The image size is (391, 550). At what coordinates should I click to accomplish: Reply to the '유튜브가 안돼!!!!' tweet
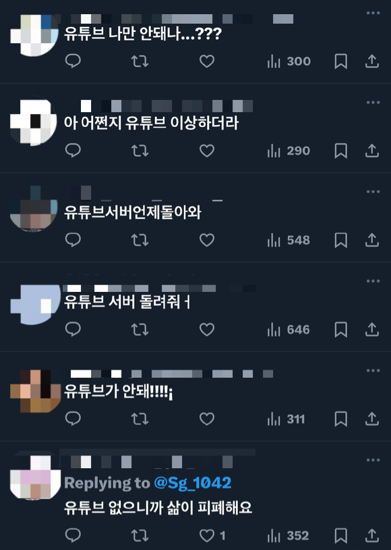73,419
